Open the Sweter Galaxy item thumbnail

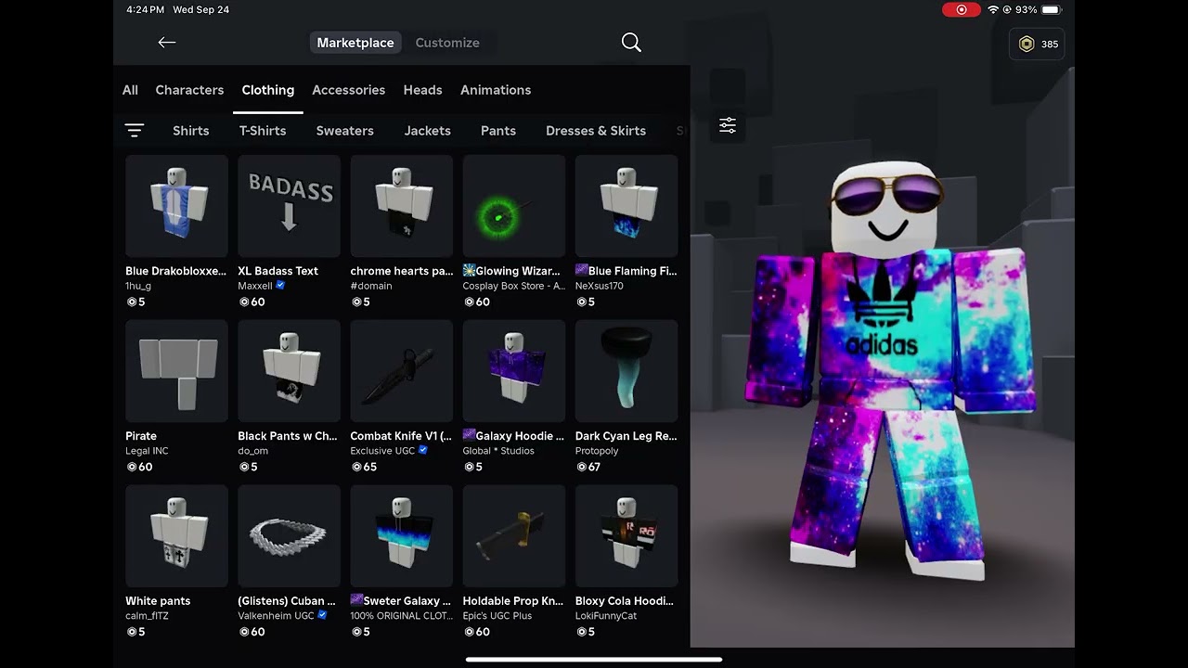pos(402,536)
